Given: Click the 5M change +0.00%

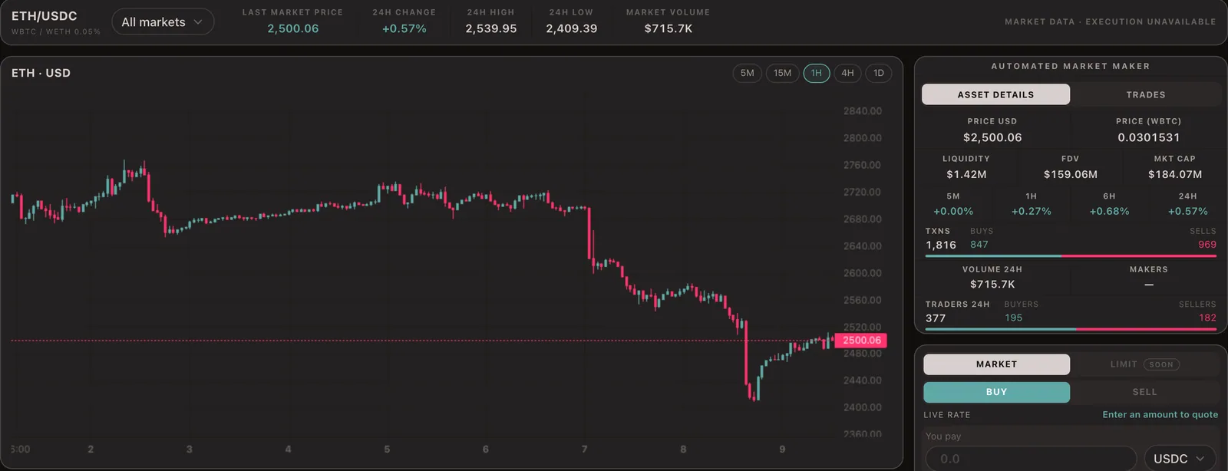Looking at the screenshot, I should coord(953,211).
